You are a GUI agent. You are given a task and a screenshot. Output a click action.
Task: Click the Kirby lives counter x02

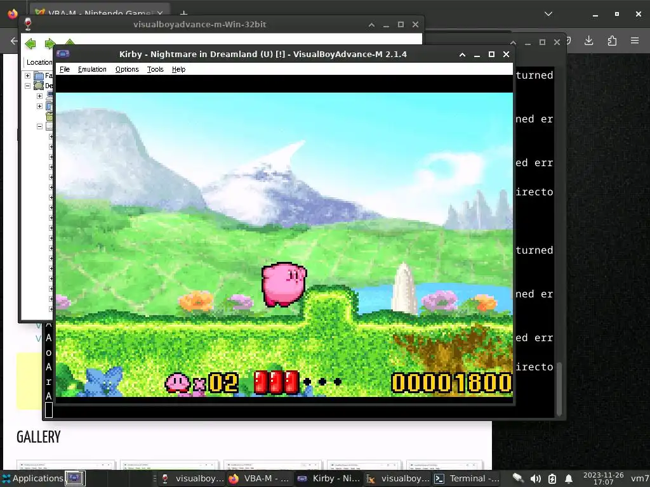tap(202, 382)
